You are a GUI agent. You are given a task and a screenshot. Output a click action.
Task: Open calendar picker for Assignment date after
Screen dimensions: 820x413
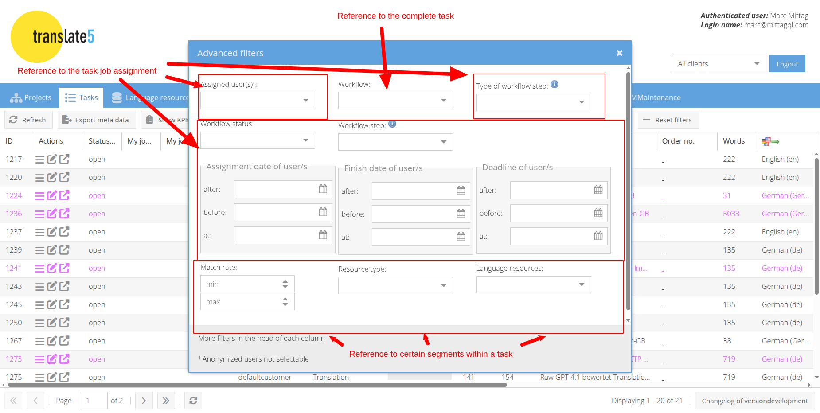[323, 189]
